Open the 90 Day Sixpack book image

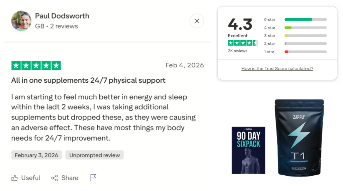(x=248, y=150)
